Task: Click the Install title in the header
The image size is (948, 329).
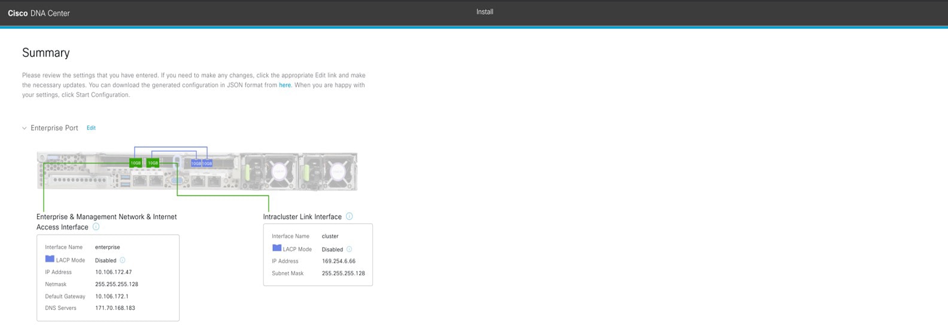Action: (x=485, y=11)
